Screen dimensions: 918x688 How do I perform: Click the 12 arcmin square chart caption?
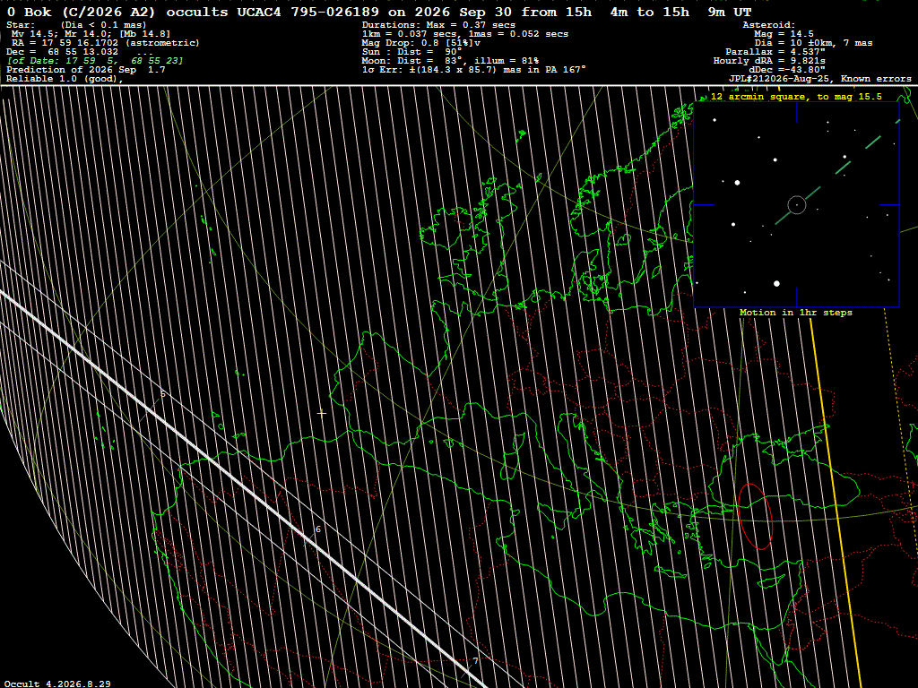(796, 97)
